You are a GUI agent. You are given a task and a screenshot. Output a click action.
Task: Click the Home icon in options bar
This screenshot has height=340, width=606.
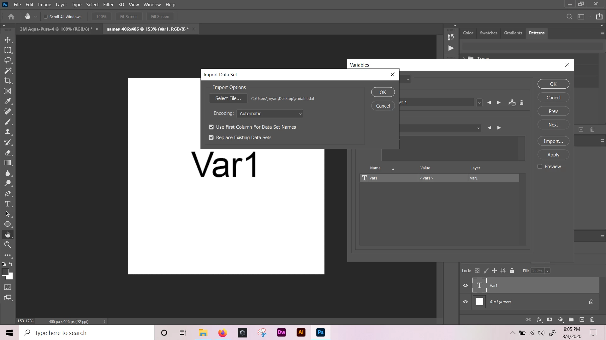pyautogui.click(x=11, y=17)
